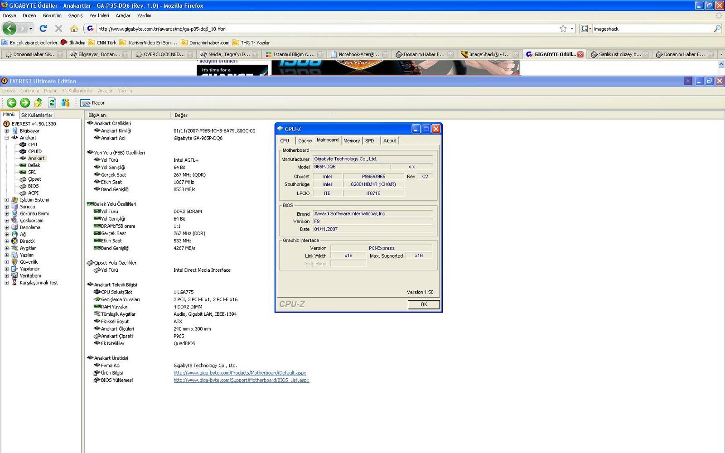This screenshot has width=725, height=453.
Task: Open giga-byte Products Default.aspx link
Action: (x=240, y=373)
